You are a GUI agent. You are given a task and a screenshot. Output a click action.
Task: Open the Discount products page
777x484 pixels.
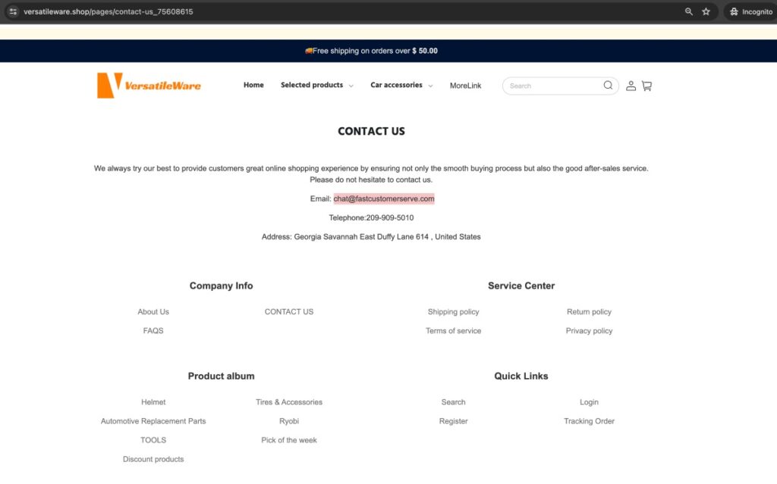[153, 459]
